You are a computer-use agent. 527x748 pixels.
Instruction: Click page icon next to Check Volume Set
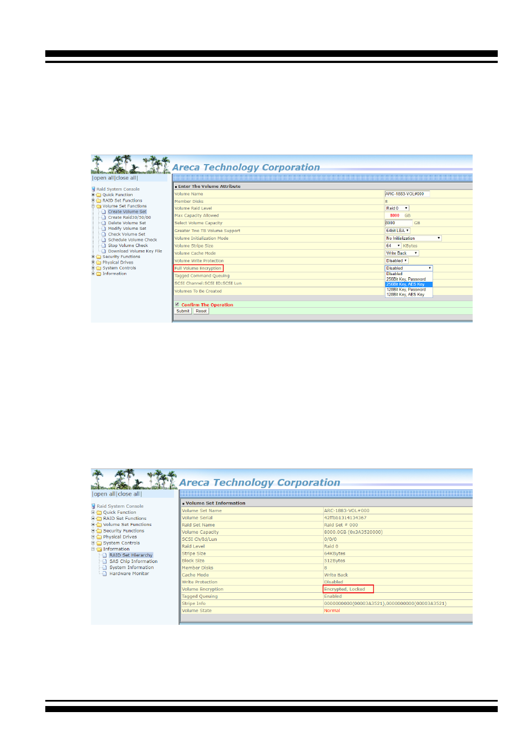103,234
